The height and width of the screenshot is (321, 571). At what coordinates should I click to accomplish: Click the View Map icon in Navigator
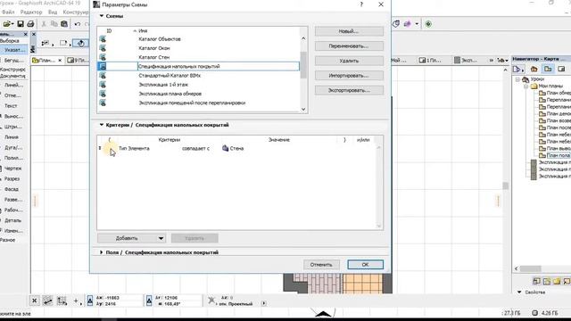coord(548,69)
